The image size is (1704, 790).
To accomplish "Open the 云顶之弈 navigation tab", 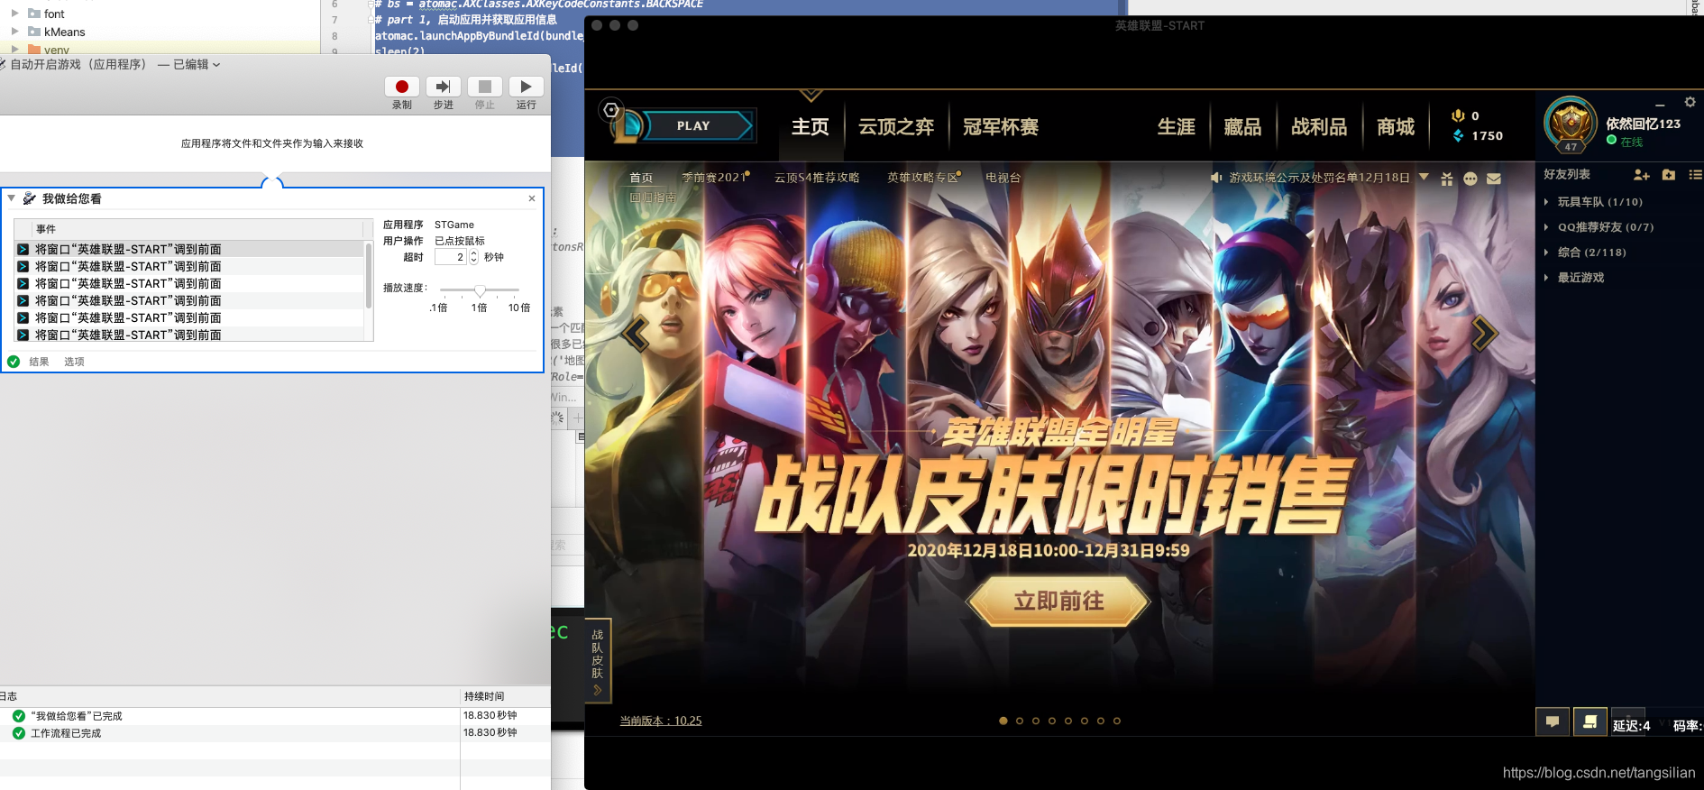I will (896, 127).
